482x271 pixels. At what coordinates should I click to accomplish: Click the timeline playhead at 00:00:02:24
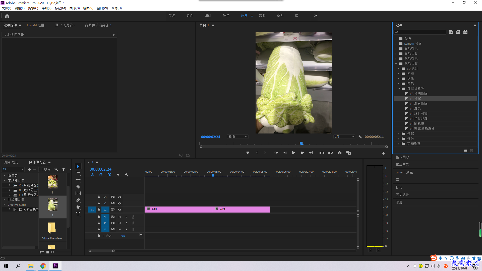click(x=213, y=175)
